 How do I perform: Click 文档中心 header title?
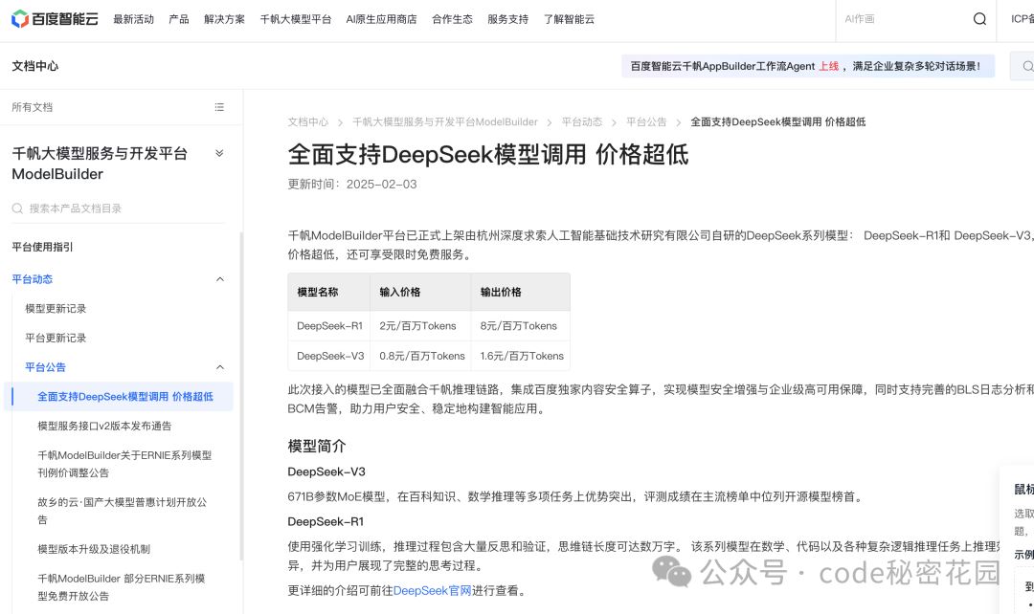click(35, 66)
